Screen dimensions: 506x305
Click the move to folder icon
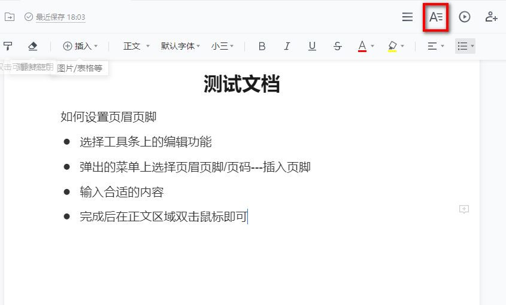(9, 17)
